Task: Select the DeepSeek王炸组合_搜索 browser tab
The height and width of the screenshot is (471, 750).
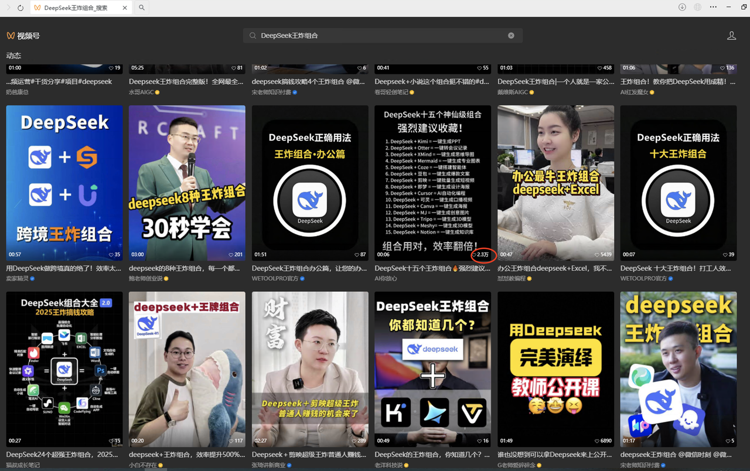Action: [81, 8]
